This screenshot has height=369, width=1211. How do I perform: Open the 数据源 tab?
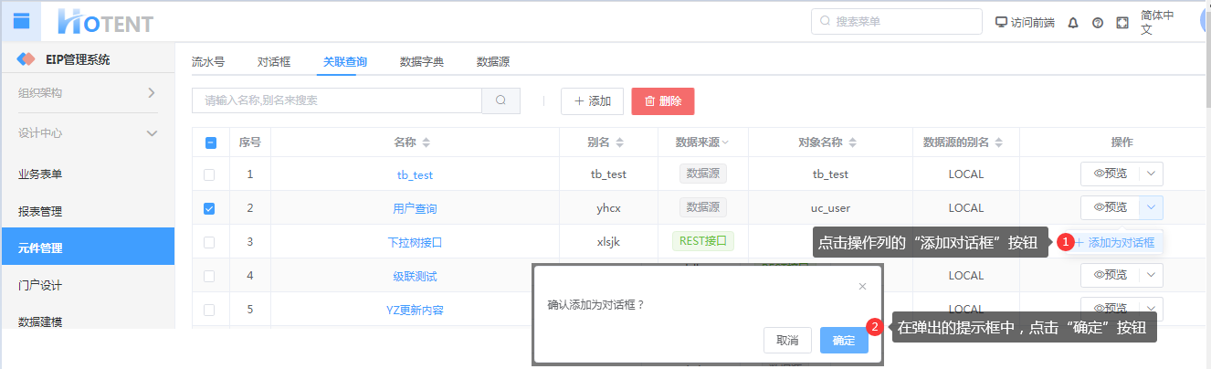[x=493, y=62]
